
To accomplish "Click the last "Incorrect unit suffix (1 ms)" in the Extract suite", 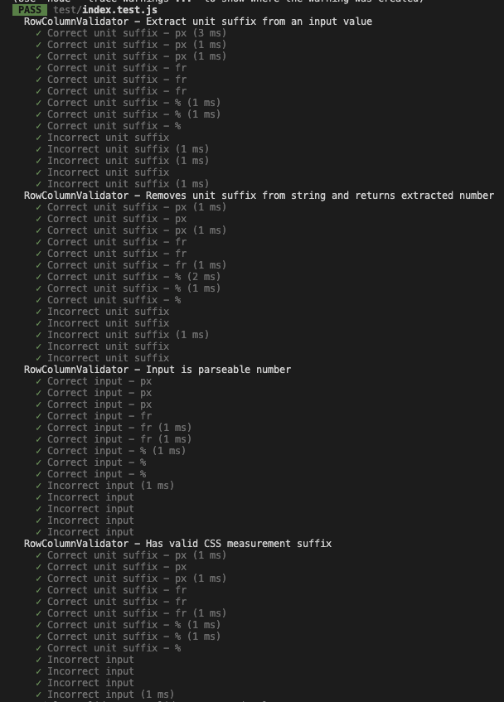I will (x=128, y=184).
